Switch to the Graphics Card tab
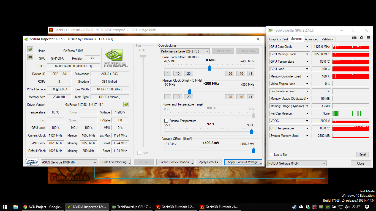The width and height of the screenshot is (376, 211). tap(279, 39)
